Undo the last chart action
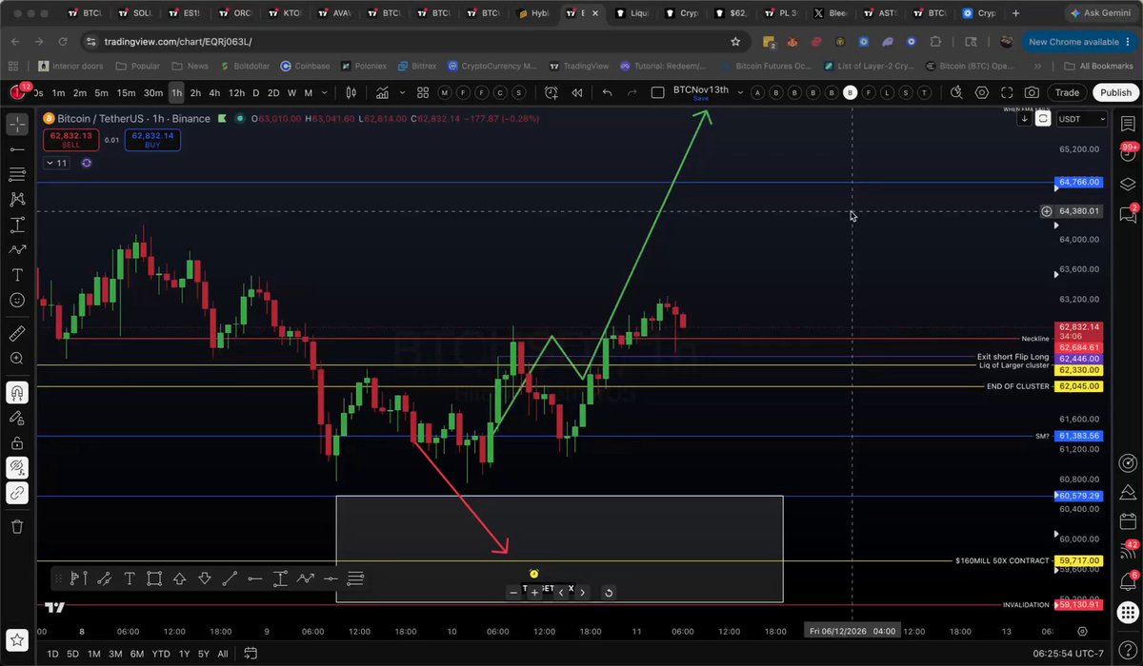 608,92
